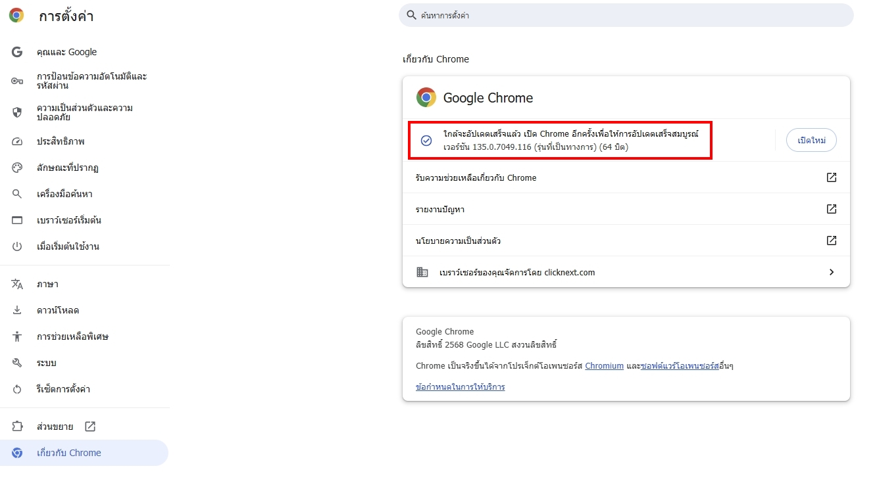This screenshot has height=485, width=877.
Task: Click the reset clock icon for รีเซ็ตการตั้งค่า
Action: 17,389
